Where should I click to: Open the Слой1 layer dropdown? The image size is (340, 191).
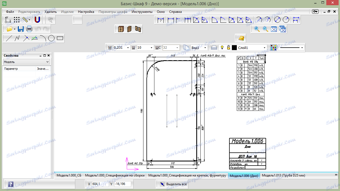264,48
